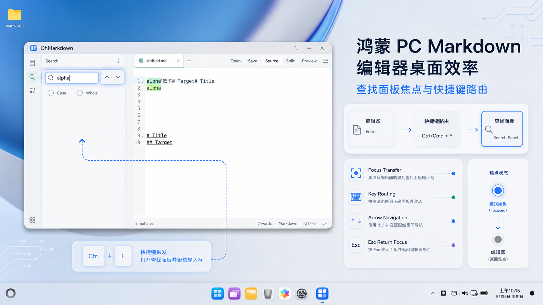Open the blue grid app in dock
The width and height of the screenshot is (543, 305).
pos(218,294)
